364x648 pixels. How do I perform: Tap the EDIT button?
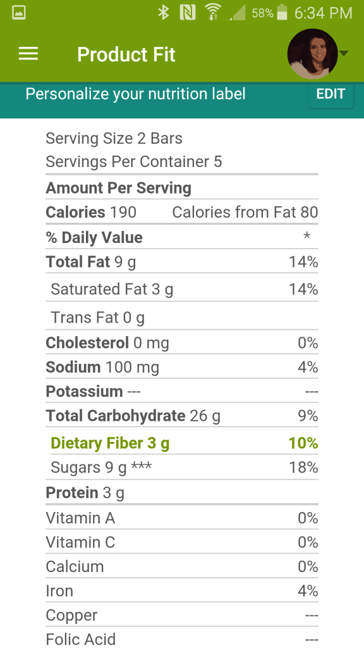(331, 94)
